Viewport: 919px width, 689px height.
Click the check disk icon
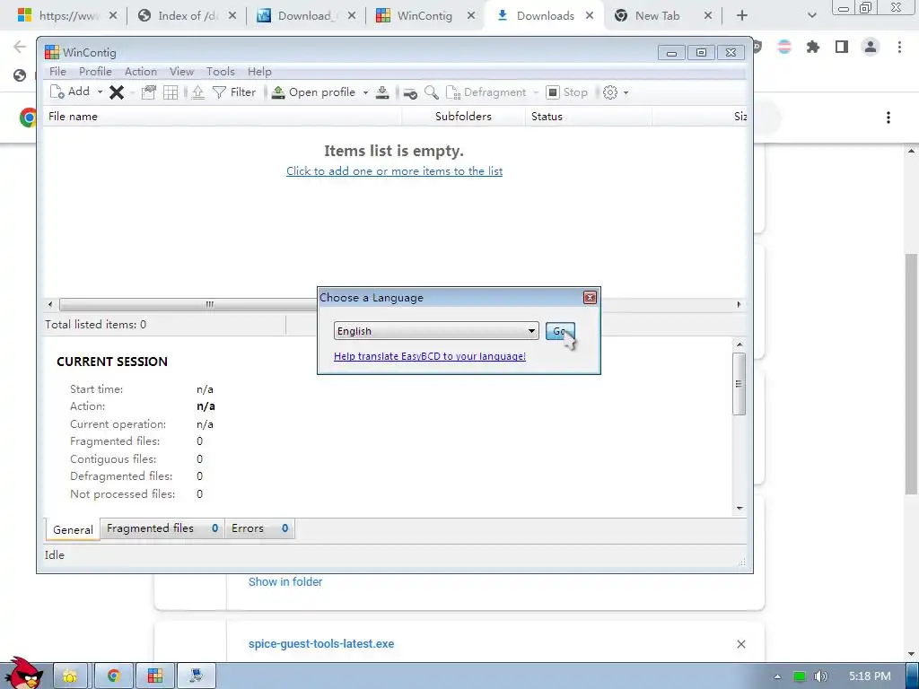[x=410, y=92]
